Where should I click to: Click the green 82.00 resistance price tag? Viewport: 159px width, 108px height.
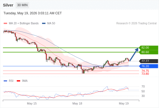[148, 48]
